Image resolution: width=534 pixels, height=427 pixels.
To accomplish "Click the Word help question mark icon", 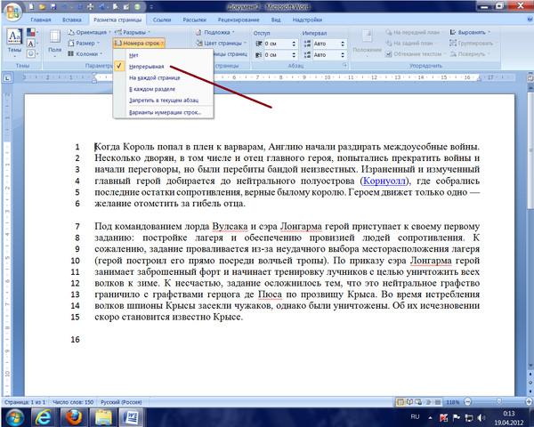I will point(530,20).
